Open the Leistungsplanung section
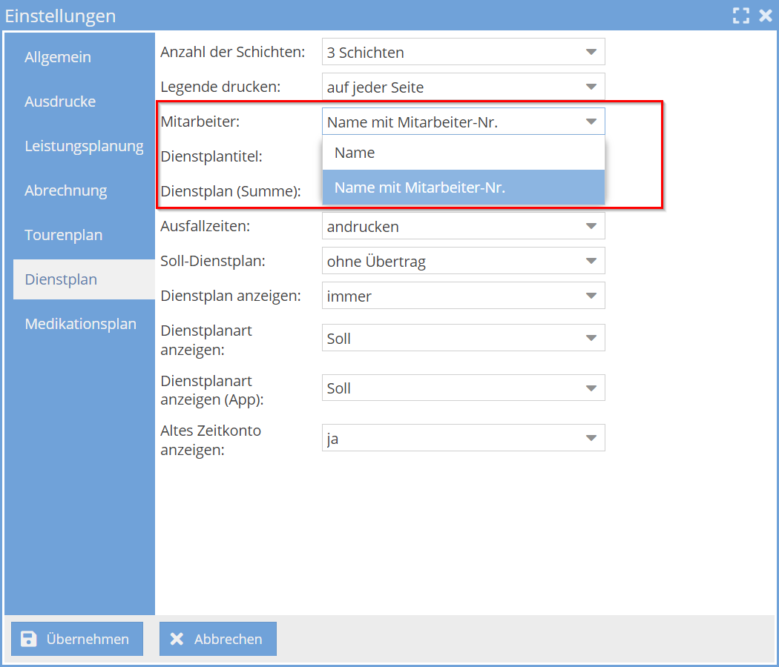The height and width of the screenshot is (667, 779). click(84, 146)
